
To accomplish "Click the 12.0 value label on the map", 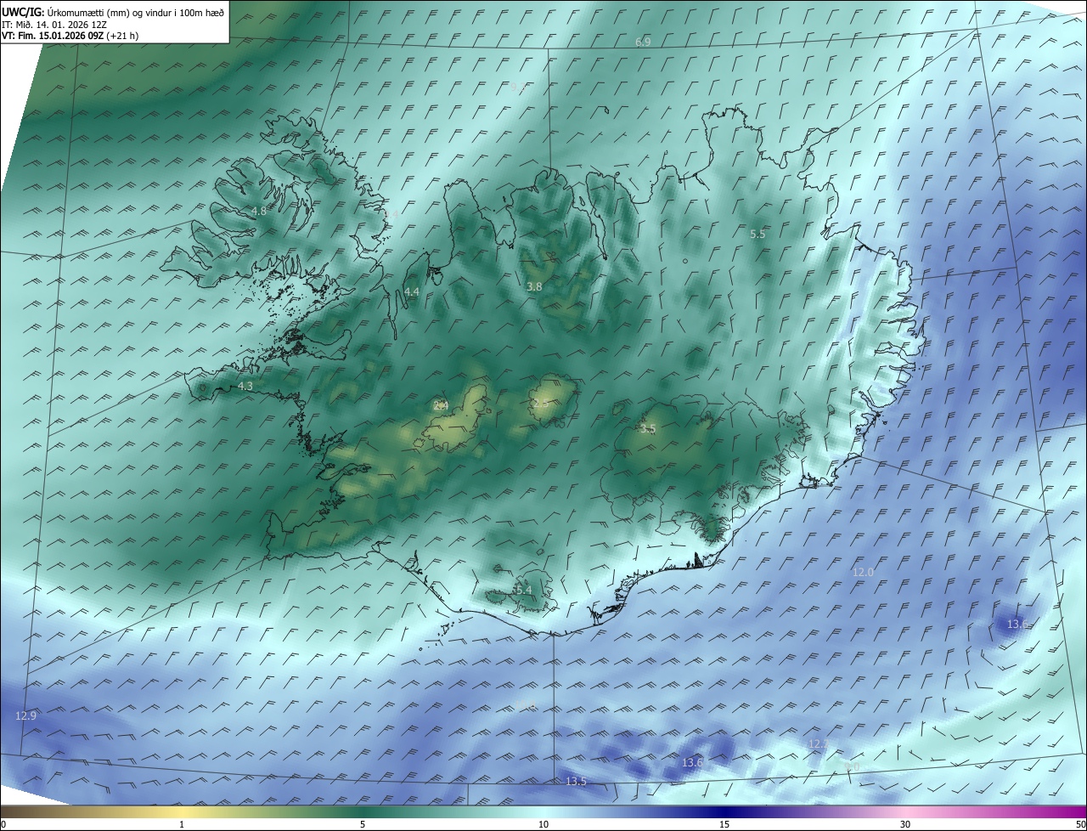I will (x=863, y=573).
